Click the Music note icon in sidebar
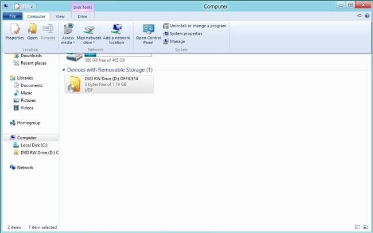373x233 pixels. tap(16, 93)
